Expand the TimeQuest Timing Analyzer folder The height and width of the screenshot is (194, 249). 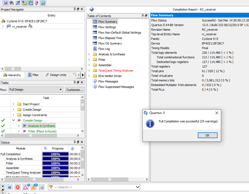coord(89,71)
